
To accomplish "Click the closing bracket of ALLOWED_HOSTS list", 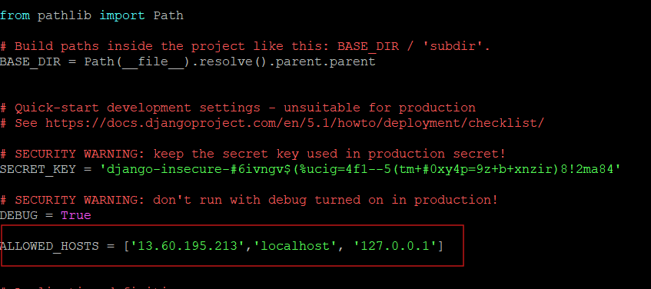I will (x=440, y=246).
